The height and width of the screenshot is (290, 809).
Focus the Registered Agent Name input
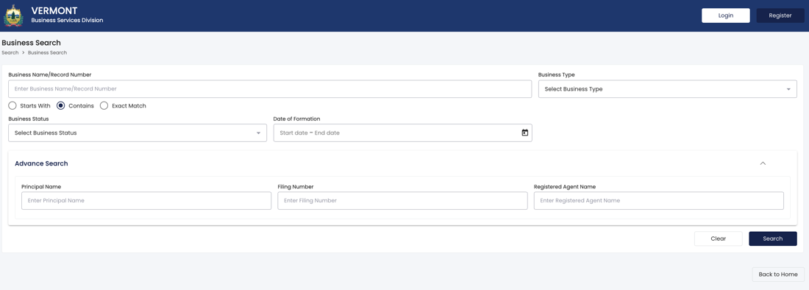coord(659,201)
